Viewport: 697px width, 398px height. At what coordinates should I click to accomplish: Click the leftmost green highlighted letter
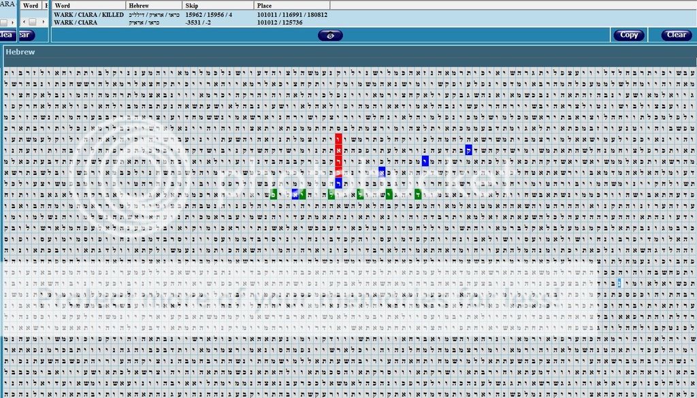tap(273, 195)
